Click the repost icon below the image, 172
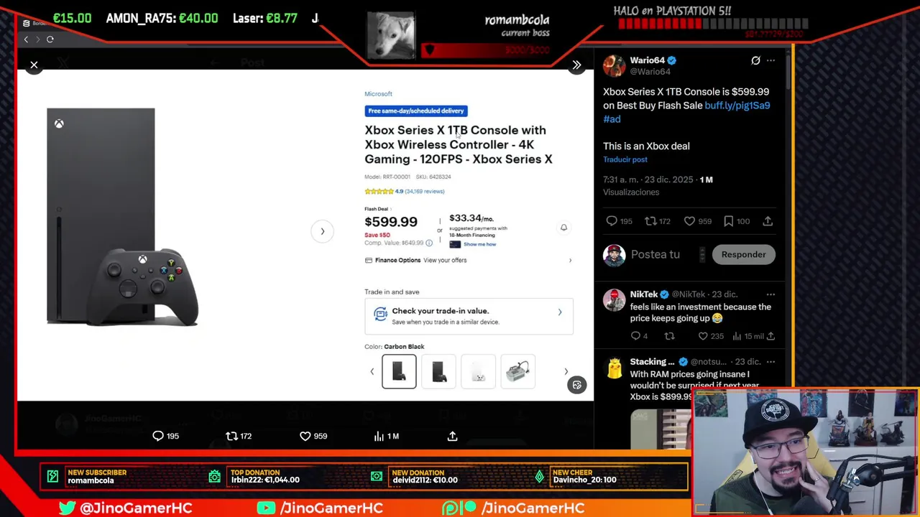The height and width of the screenshot is (517, 920). (231, 436)
